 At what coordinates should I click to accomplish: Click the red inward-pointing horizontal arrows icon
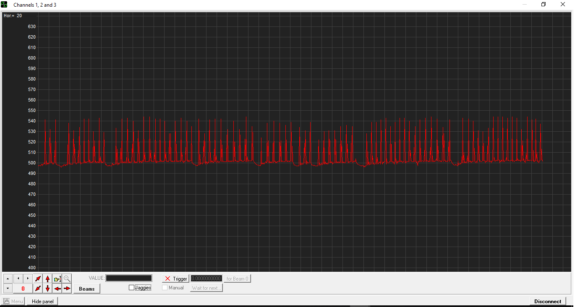tap(57, 289)
